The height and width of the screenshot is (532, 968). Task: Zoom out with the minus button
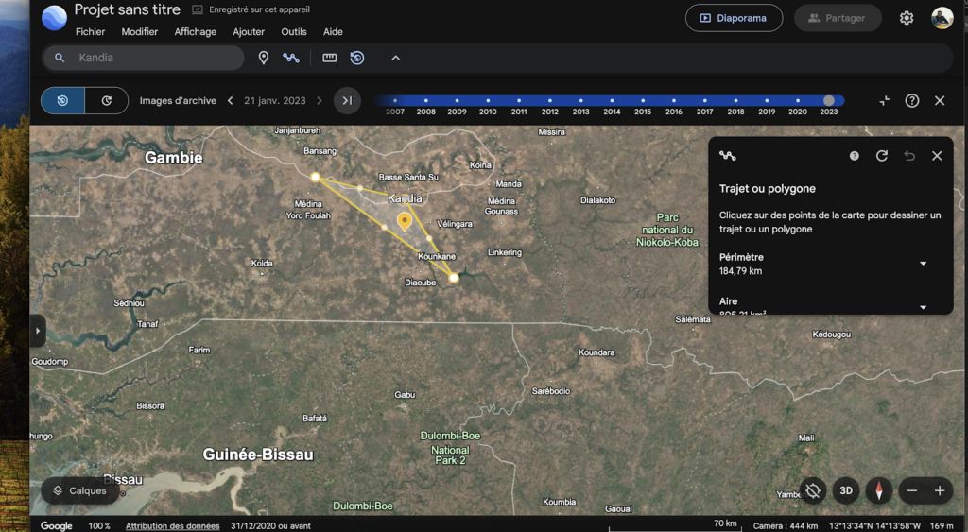912,491
